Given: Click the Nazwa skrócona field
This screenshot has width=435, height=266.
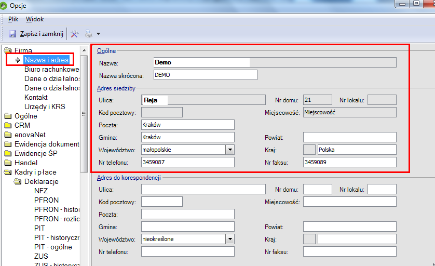Looking at the screenshot, I should coord(205,75).
